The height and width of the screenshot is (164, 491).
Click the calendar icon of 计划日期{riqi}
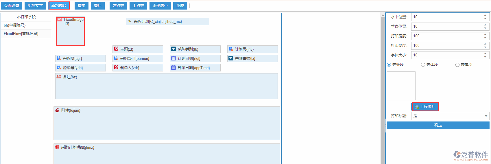tap(173, 58)
